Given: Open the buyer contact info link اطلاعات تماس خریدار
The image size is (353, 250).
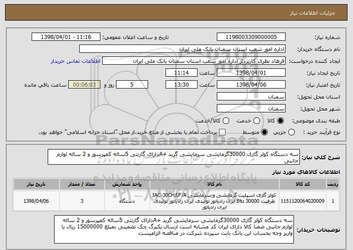Looking at the screenshot, I should coord(76,61).
